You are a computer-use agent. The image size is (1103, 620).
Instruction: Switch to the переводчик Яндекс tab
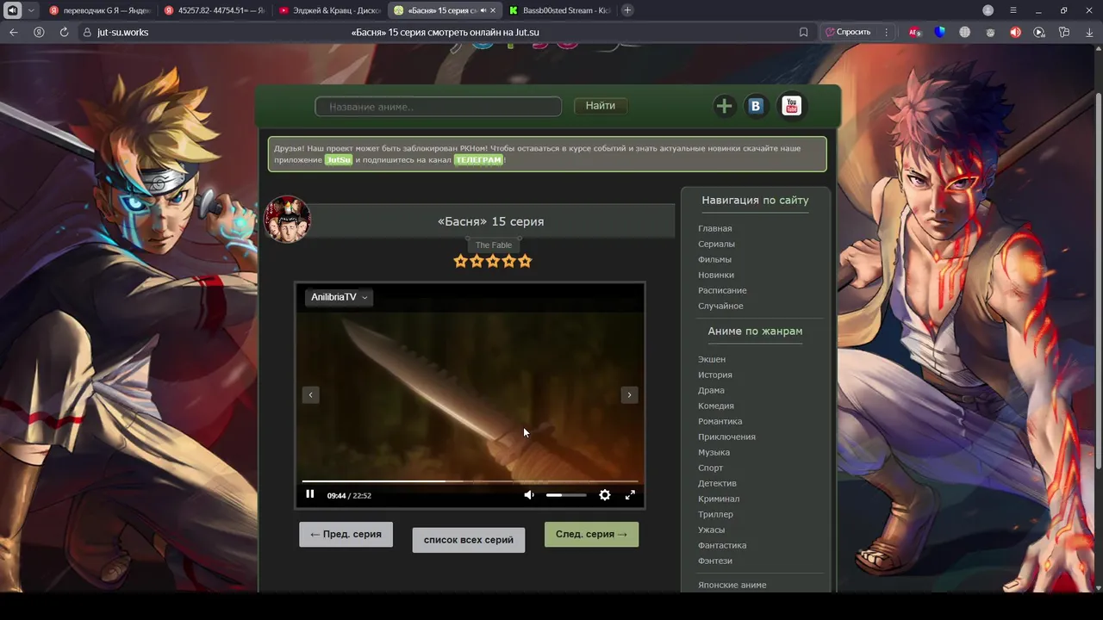click(99, 10)
